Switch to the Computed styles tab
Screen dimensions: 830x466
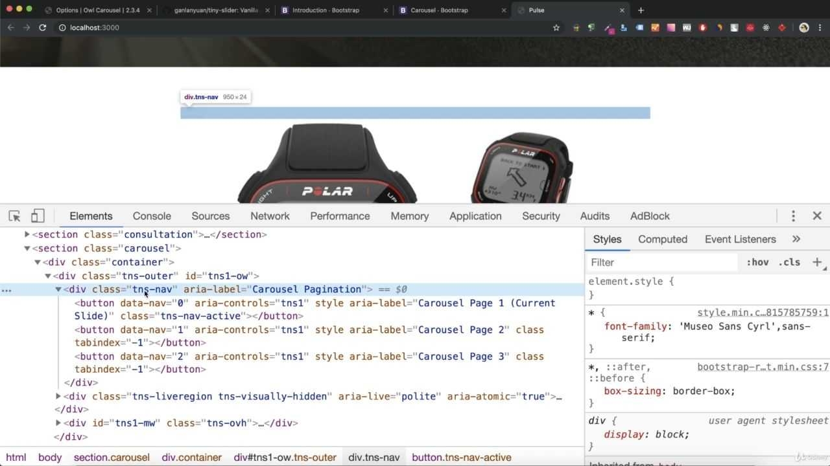click(x=663, y=239)
